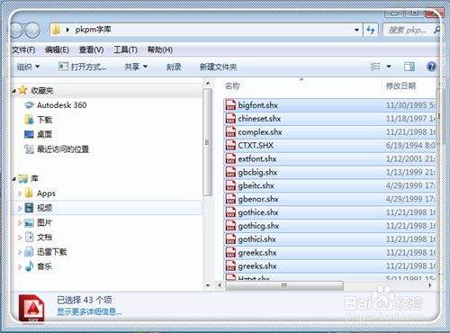450x333 pixels.
Task: Click the 已选择 43 个项 status text
Action: click(x=85, y=300)
